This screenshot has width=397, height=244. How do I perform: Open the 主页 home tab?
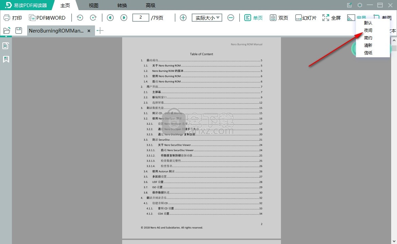(x=65, y=5)
